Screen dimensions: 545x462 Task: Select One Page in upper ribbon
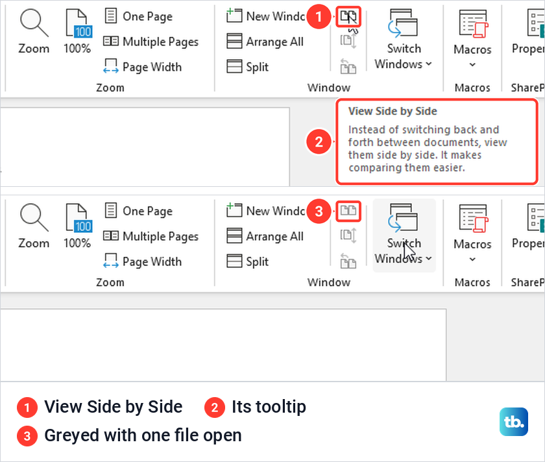(138, 16)
